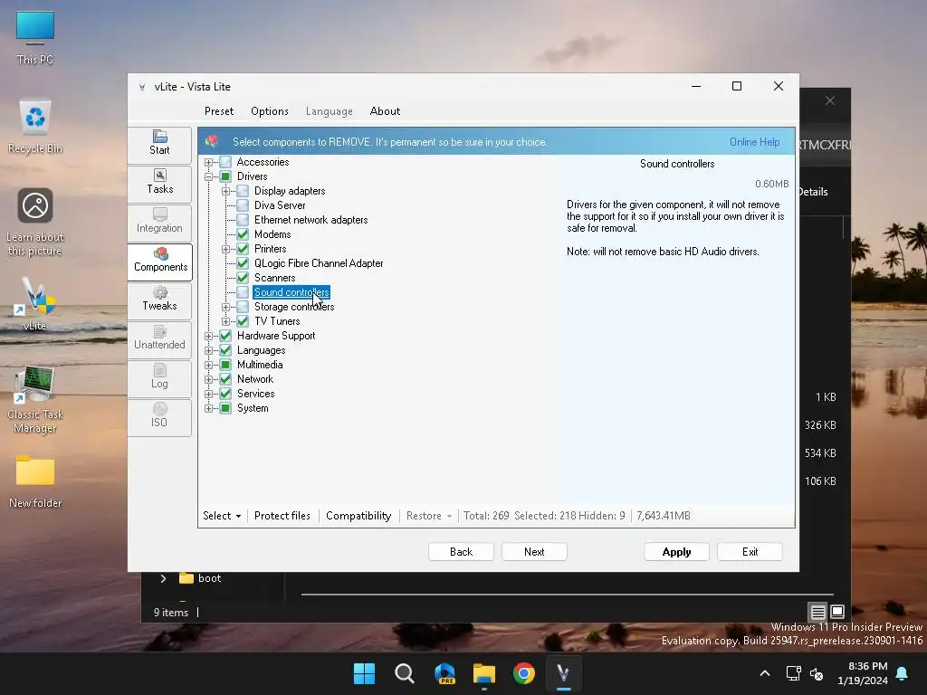Open the Unattended sidebar section
The height and width of the screenshot is (695, 927).
[x=159, y=338]
